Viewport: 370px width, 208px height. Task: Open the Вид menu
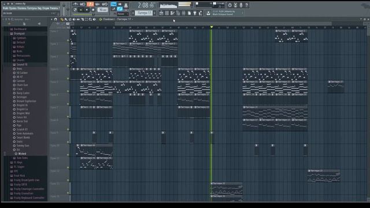pyautogui.click(x=40, y=8)
